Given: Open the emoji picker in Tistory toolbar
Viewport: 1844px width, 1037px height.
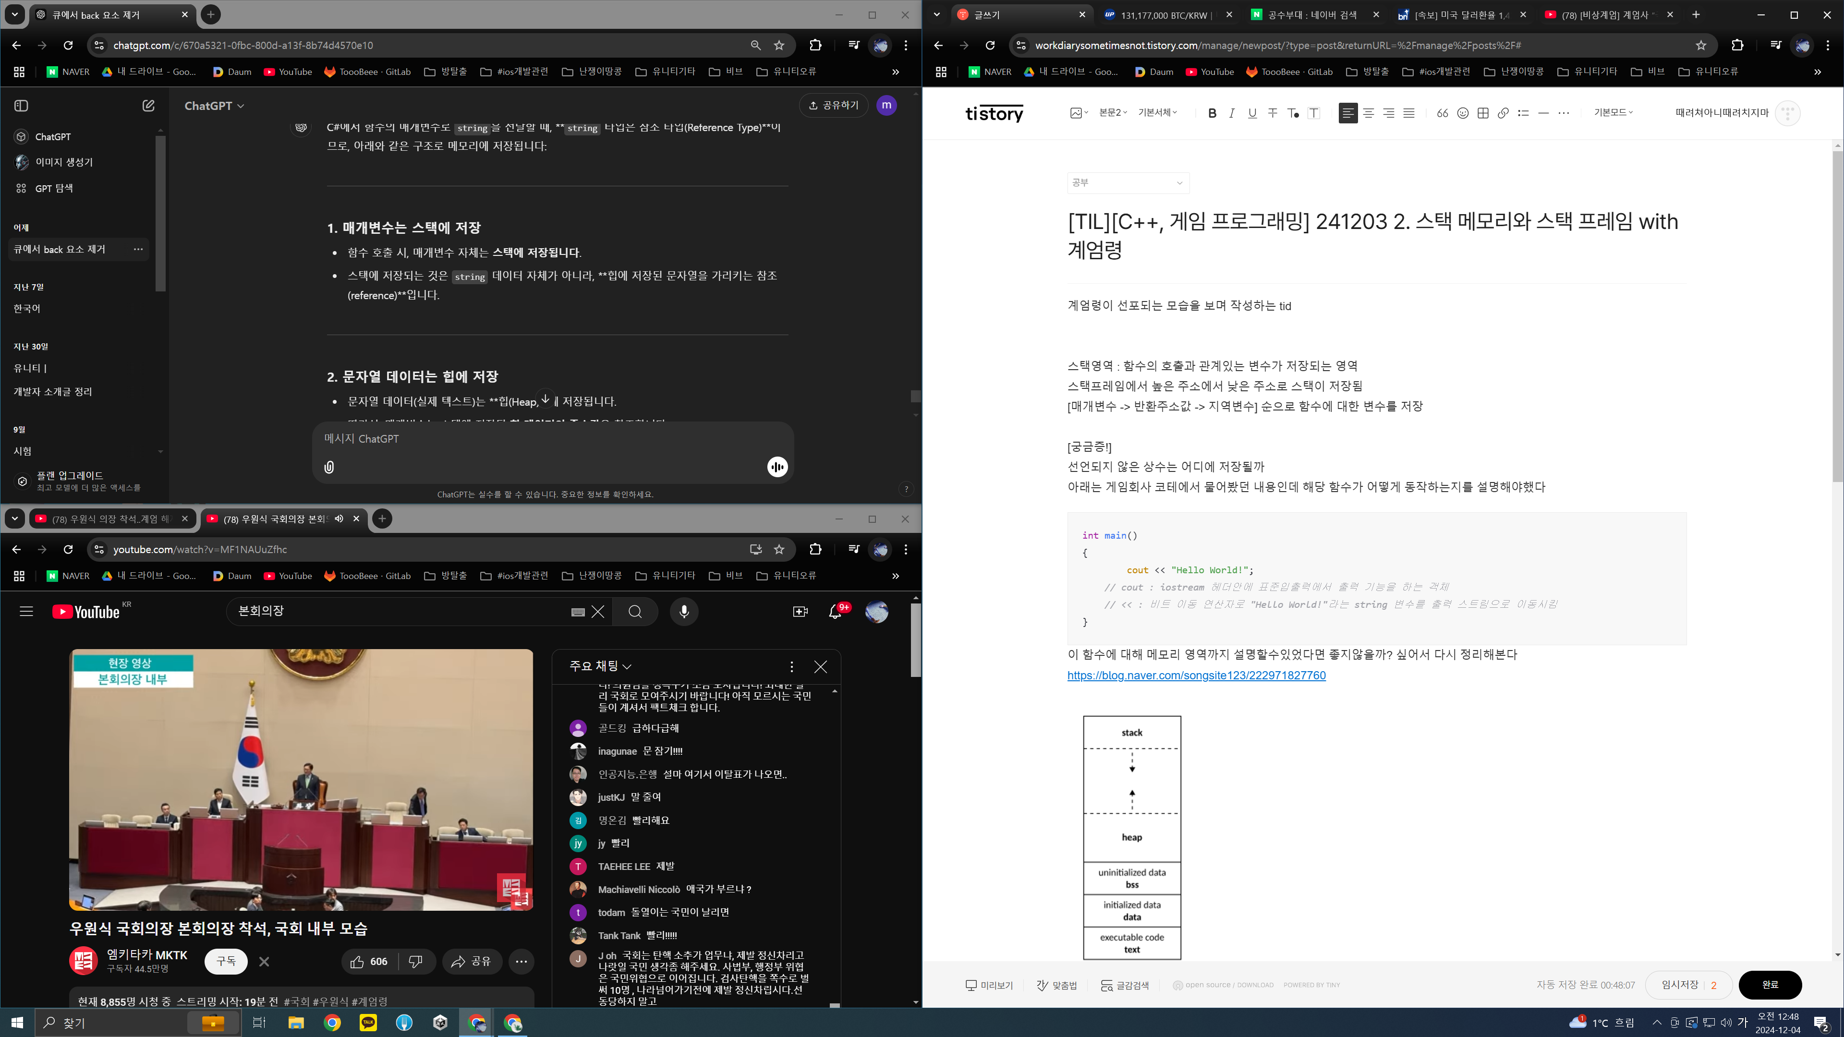Looking at the screenshot, I should (1462, 113).
